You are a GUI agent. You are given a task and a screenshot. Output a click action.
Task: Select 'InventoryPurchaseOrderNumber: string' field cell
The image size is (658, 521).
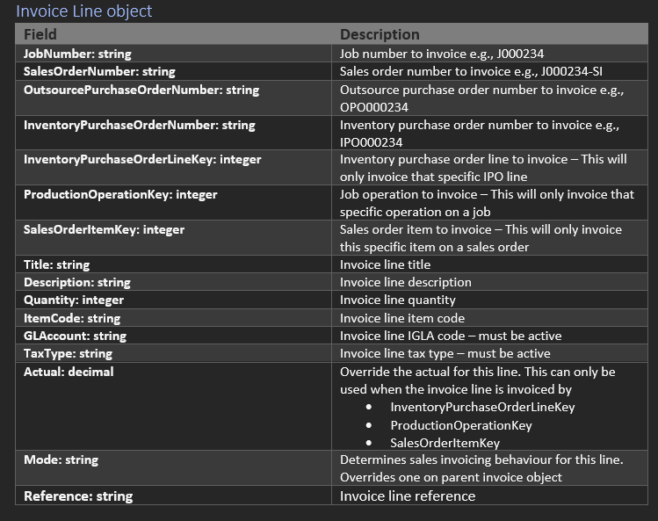pos(173,133)
